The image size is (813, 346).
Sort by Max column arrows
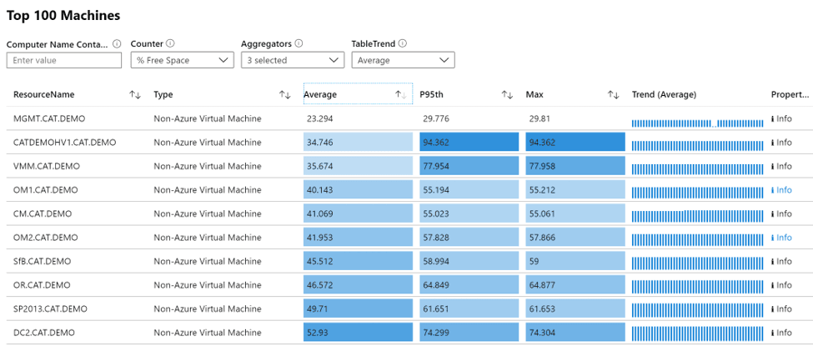pyautogui.click(x=613, y=95)
